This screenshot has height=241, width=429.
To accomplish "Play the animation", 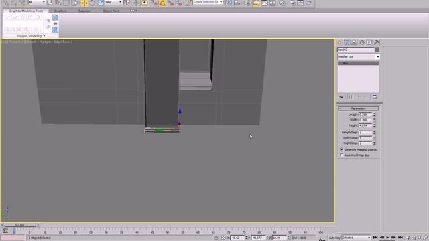I will (x=387, y=238).
